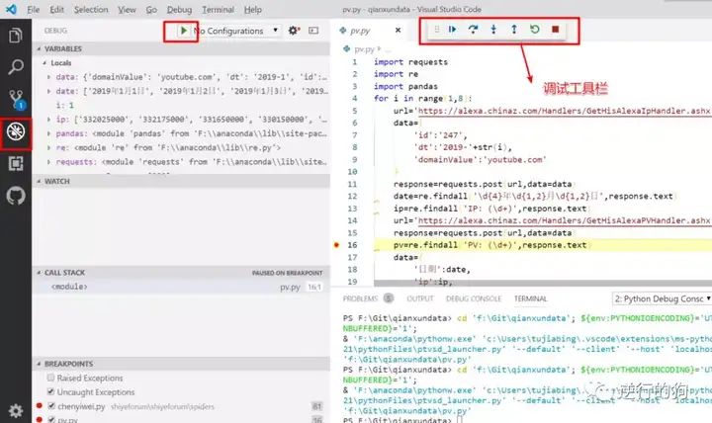Screen dimensions: 712x423
Task: Grab the debug toolbar drag handle
Action: pos(436,30)
